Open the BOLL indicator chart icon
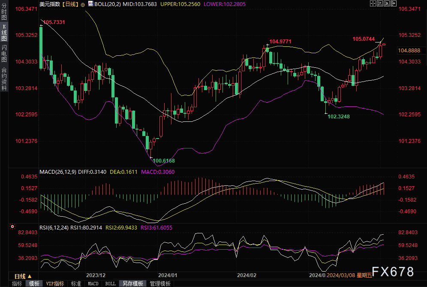This screenshot has width=427, height=287. pyautogui.click(x=90, y=4)
